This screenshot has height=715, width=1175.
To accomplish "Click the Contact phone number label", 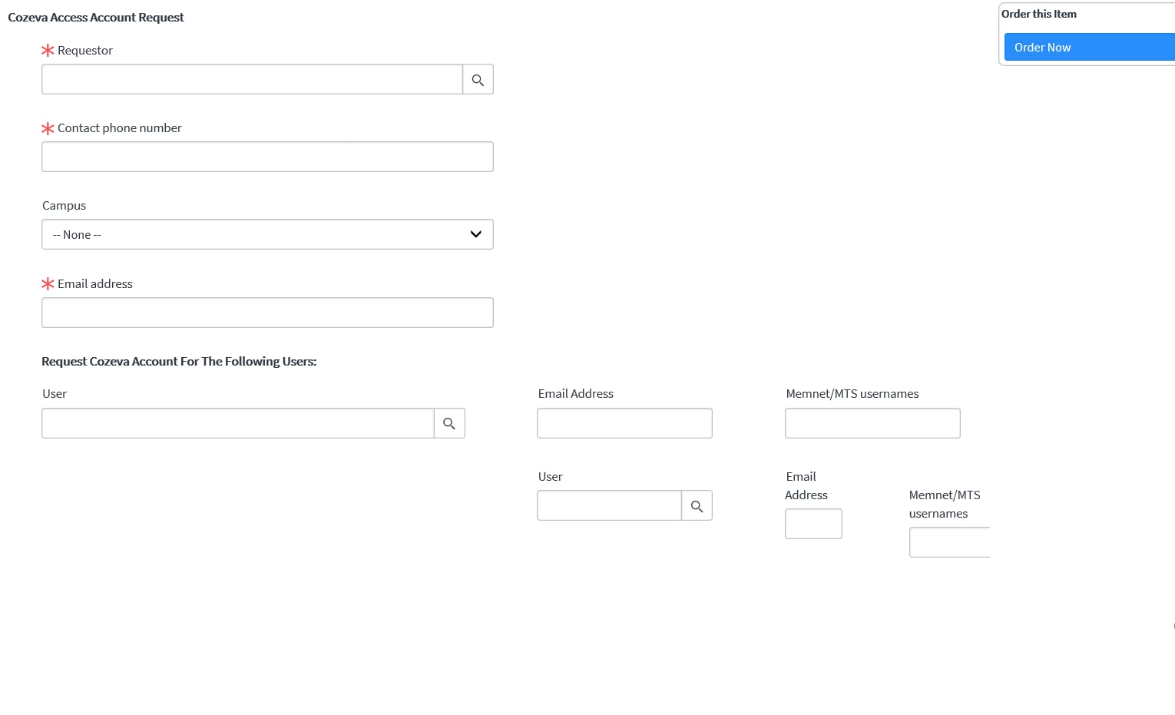I will pyautogui.click(x=120, y=128).
